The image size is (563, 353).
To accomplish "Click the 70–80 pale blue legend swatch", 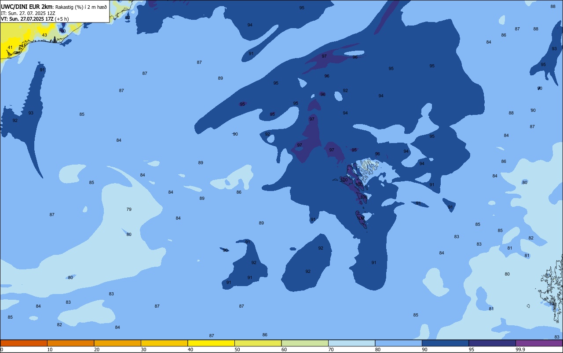I will tap(351, 343).
